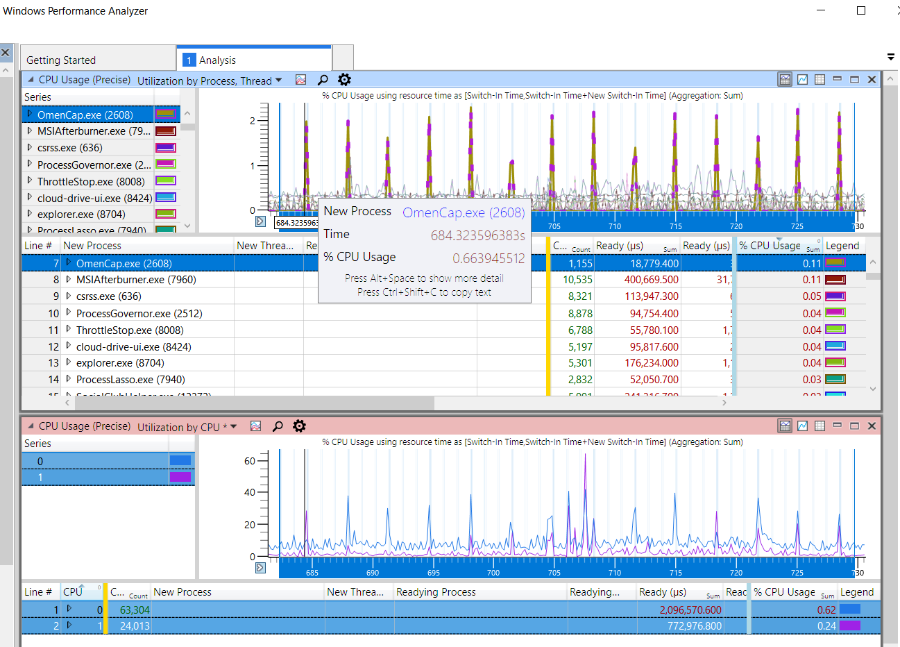Open search in top Utilization by Process panel
Screen dimensions: 900x647
click(x=323, y=80)
